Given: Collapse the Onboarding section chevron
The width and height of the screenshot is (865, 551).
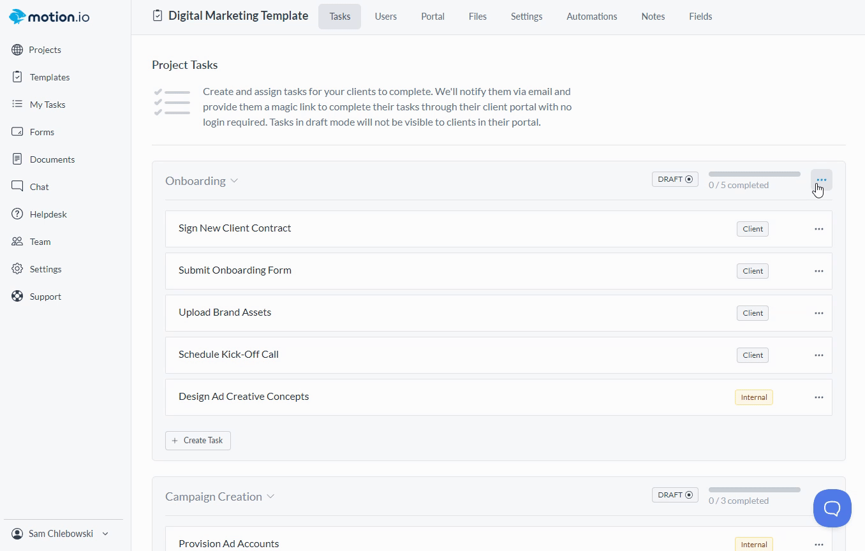Looking at the screenshot, I should pos(234,181).
